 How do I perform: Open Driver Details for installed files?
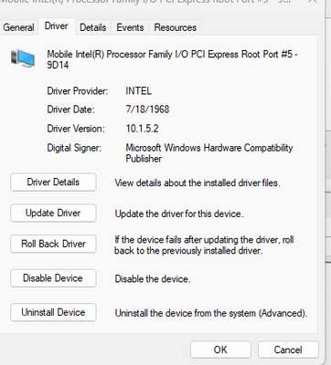(x=53, y=182)
